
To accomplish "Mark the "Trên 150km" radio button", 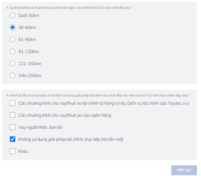I will [13, 75].
